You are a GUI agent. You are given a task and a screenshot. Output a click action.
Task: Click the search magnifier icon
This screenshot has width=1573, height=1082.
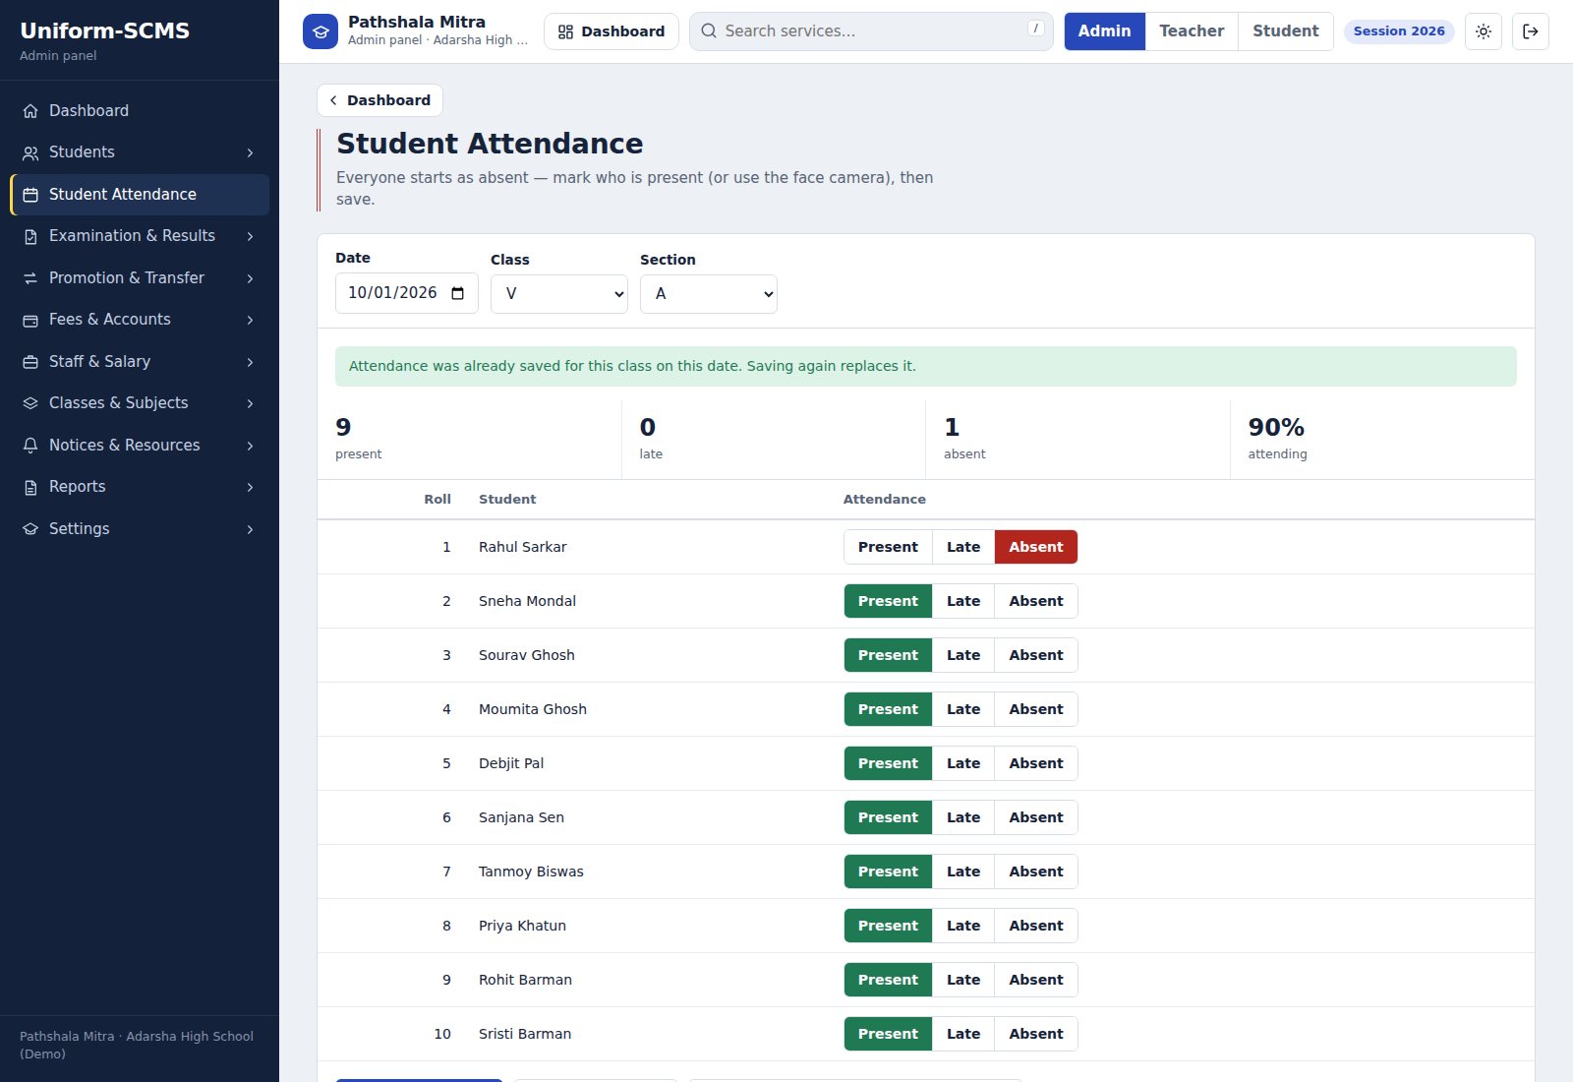pyautogui.click(x=709, y=31)
